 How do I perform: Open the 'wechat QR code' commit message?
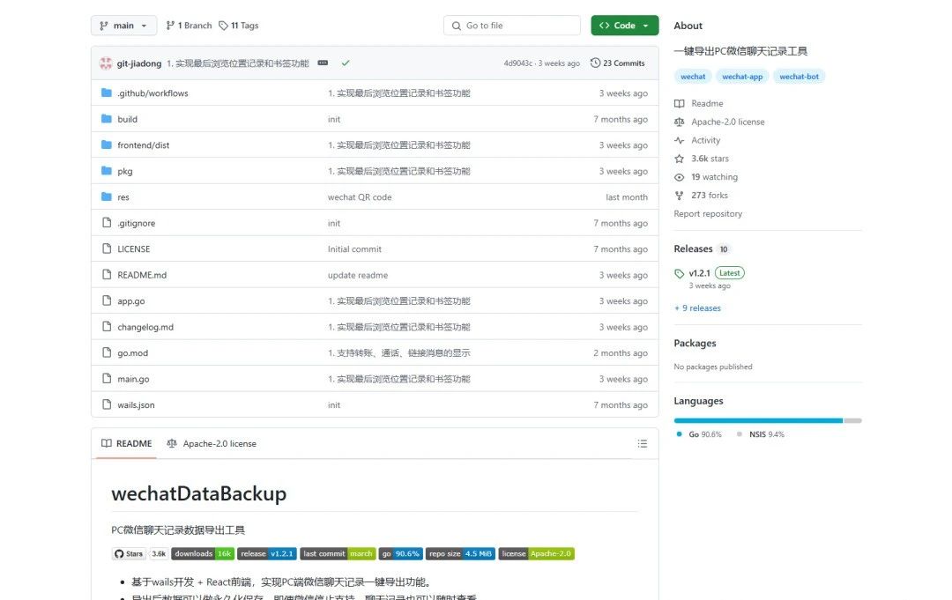pos(360,197)
